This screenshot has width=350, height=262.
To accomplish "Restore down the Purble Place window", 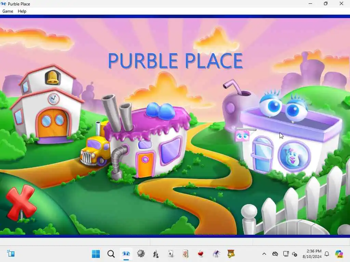I will click(326, 3).
